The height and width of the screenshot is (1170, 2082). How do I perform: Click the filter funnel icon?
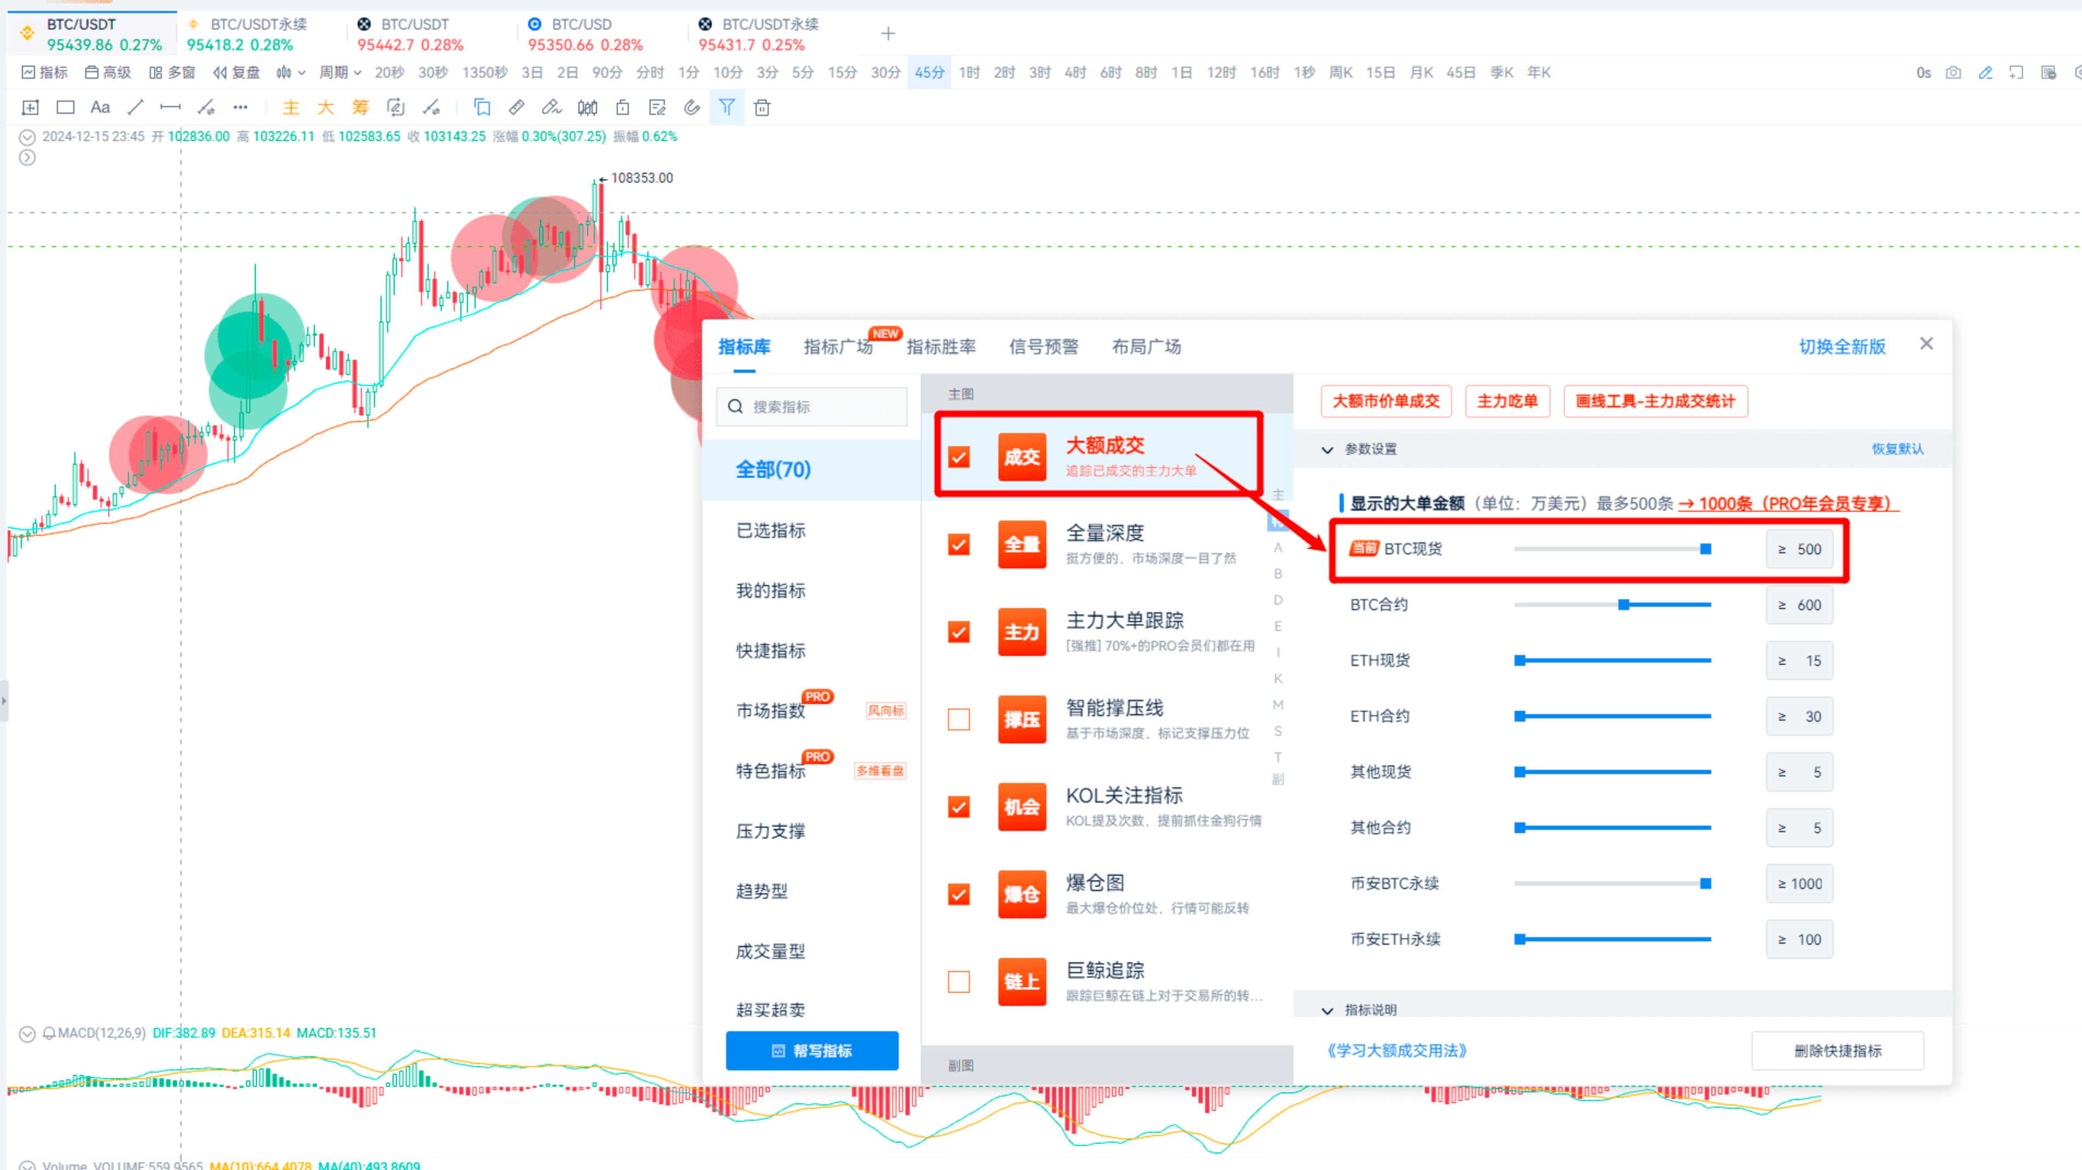tap(727, 108)
